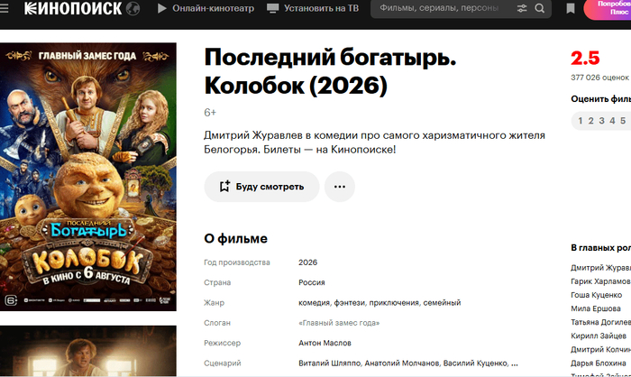Image resolution: width=631 pixels, height=377 pixels.
Task: Click the globe icon beside the logo
Action: pos(133,8)
